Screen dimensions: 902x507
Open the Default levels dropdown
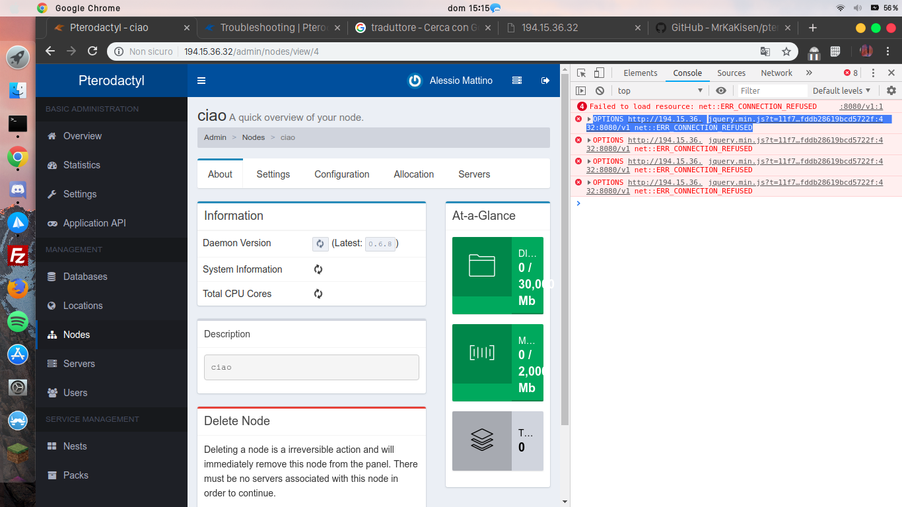click(x=841, y=90)
